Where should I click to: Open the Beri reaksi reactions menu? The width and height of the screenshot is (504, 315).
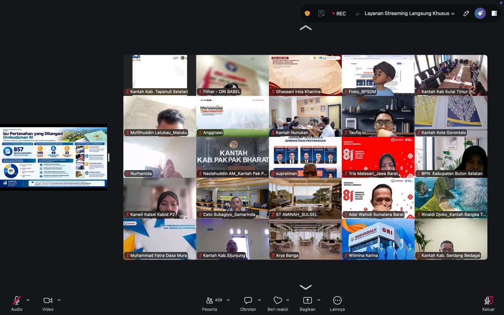pyautogui.click(x=278, y=304)
